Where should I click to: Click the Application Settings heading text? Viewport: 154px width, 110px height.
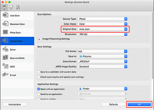48,84
